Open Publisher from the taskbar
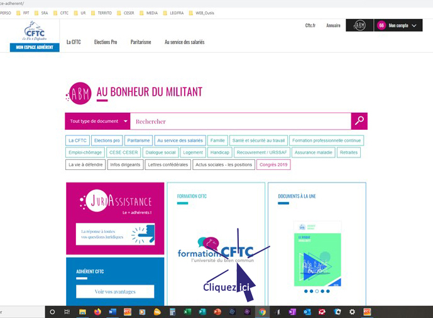Image resolution: width=433 pixels, height=318 pixels. 202,312
